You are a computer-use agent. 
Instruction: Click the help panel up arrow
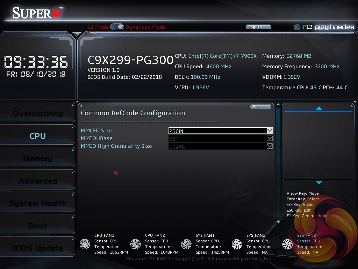[x=319, y=108]
